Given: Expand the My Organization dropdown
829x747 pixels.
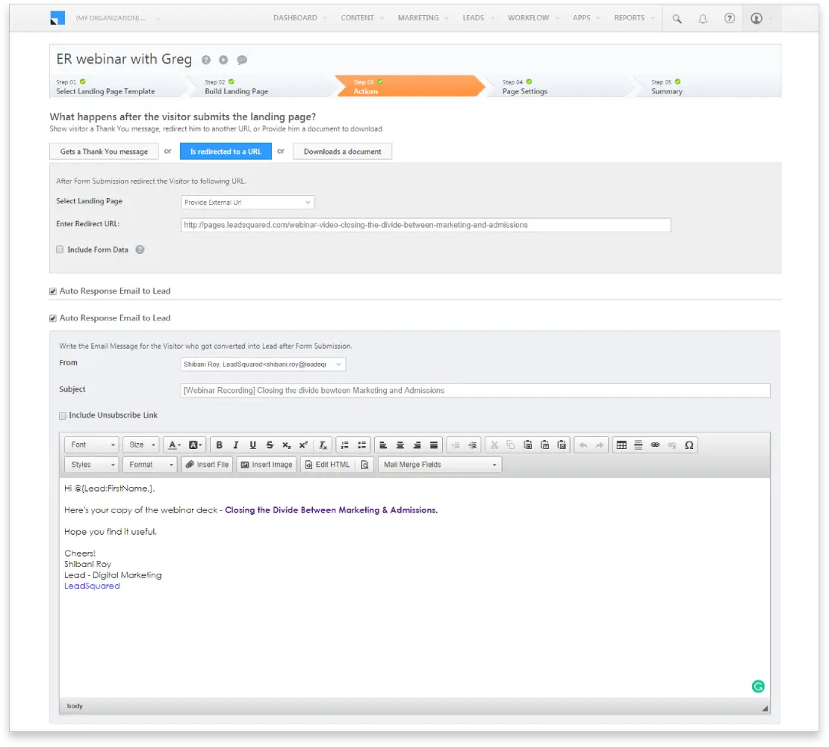Looking at the screenshot, I should [x=117, y=19].
